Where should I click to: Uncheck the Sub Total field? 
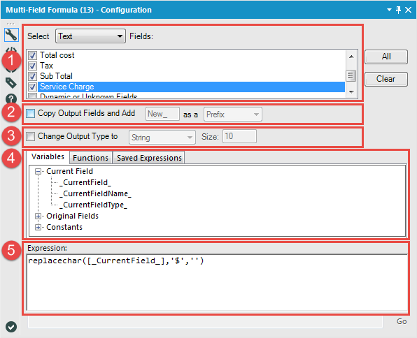[32, 76]
